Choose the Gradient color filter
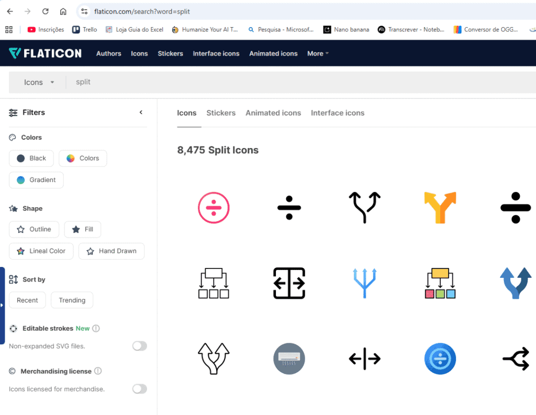536x415 pixels. [x=36, y=180]
